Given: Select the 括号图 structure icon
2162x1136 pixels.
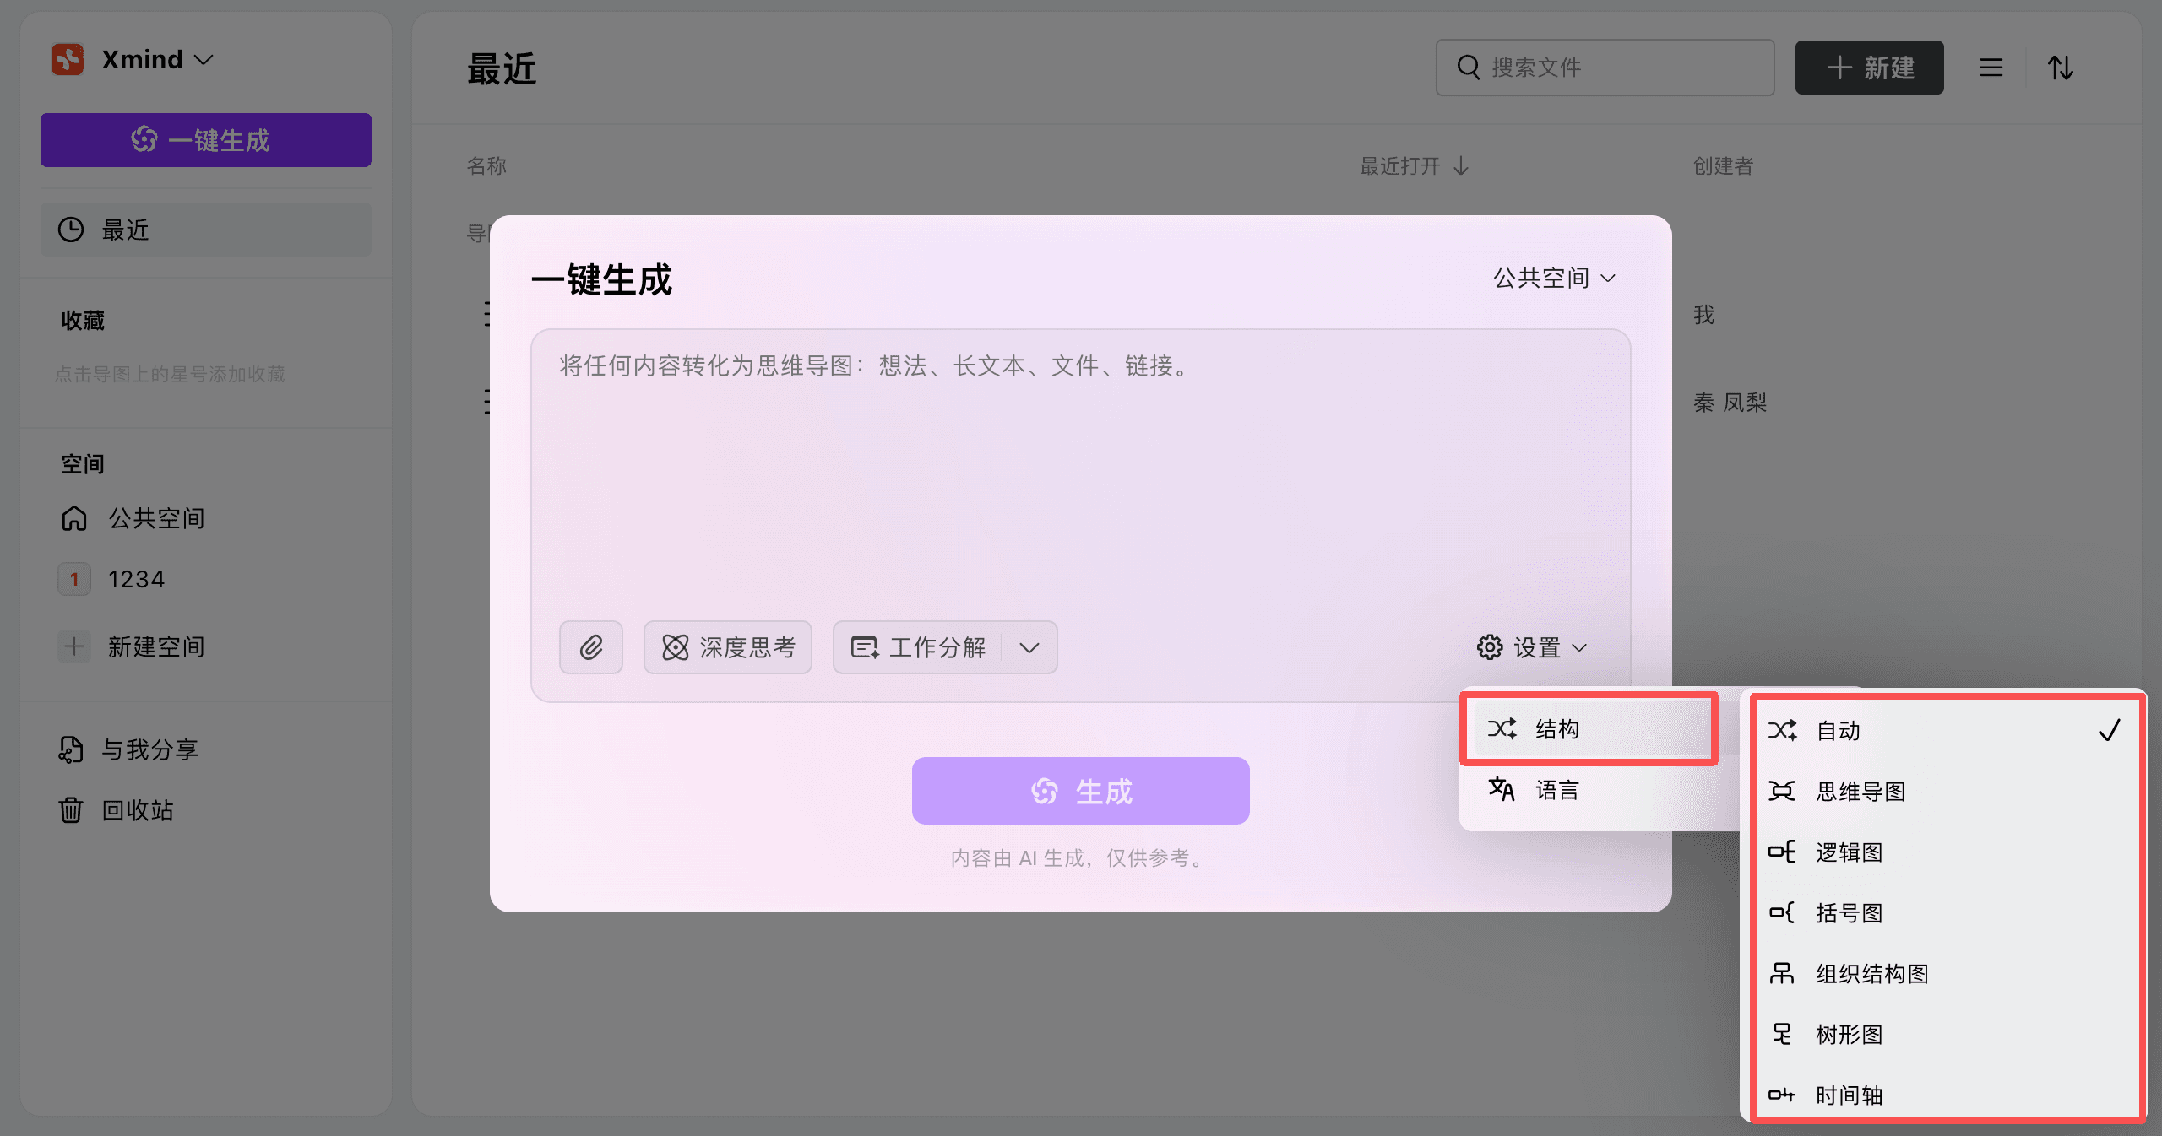Looking at the screenshot, I should pos(1783,913).
